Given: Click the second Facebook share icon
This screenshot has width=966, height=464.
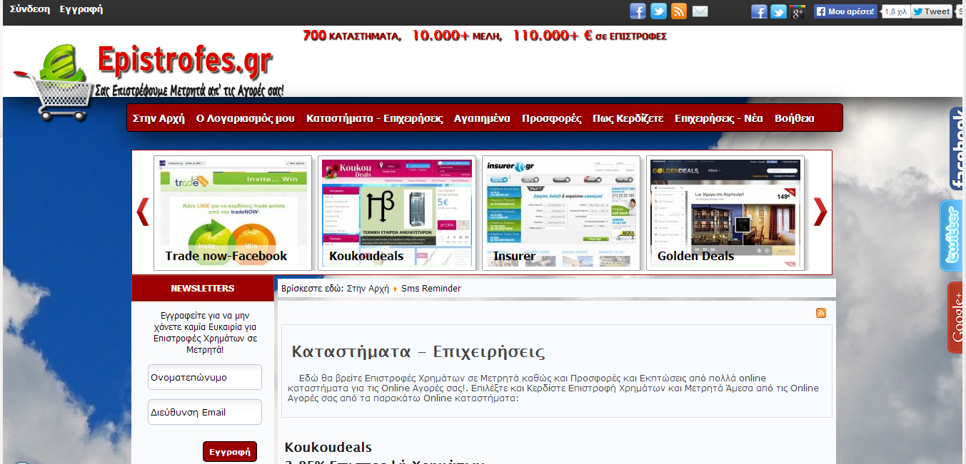Looking at the screenshot, I should click(759, 11).
